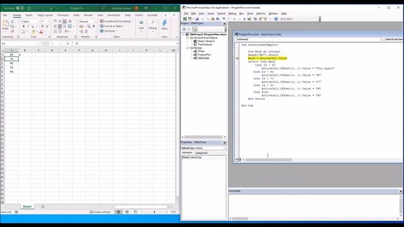
Task: Toggle center alignment in Excel ribbon
Action: [60, 26]
